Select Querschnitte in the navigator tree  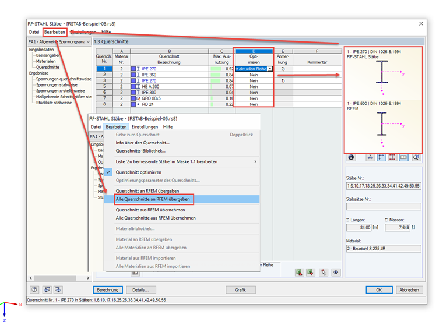point(48,67)
